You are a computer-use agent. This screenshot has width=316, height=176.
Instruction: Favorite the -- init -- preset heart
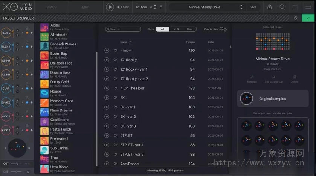115,50
